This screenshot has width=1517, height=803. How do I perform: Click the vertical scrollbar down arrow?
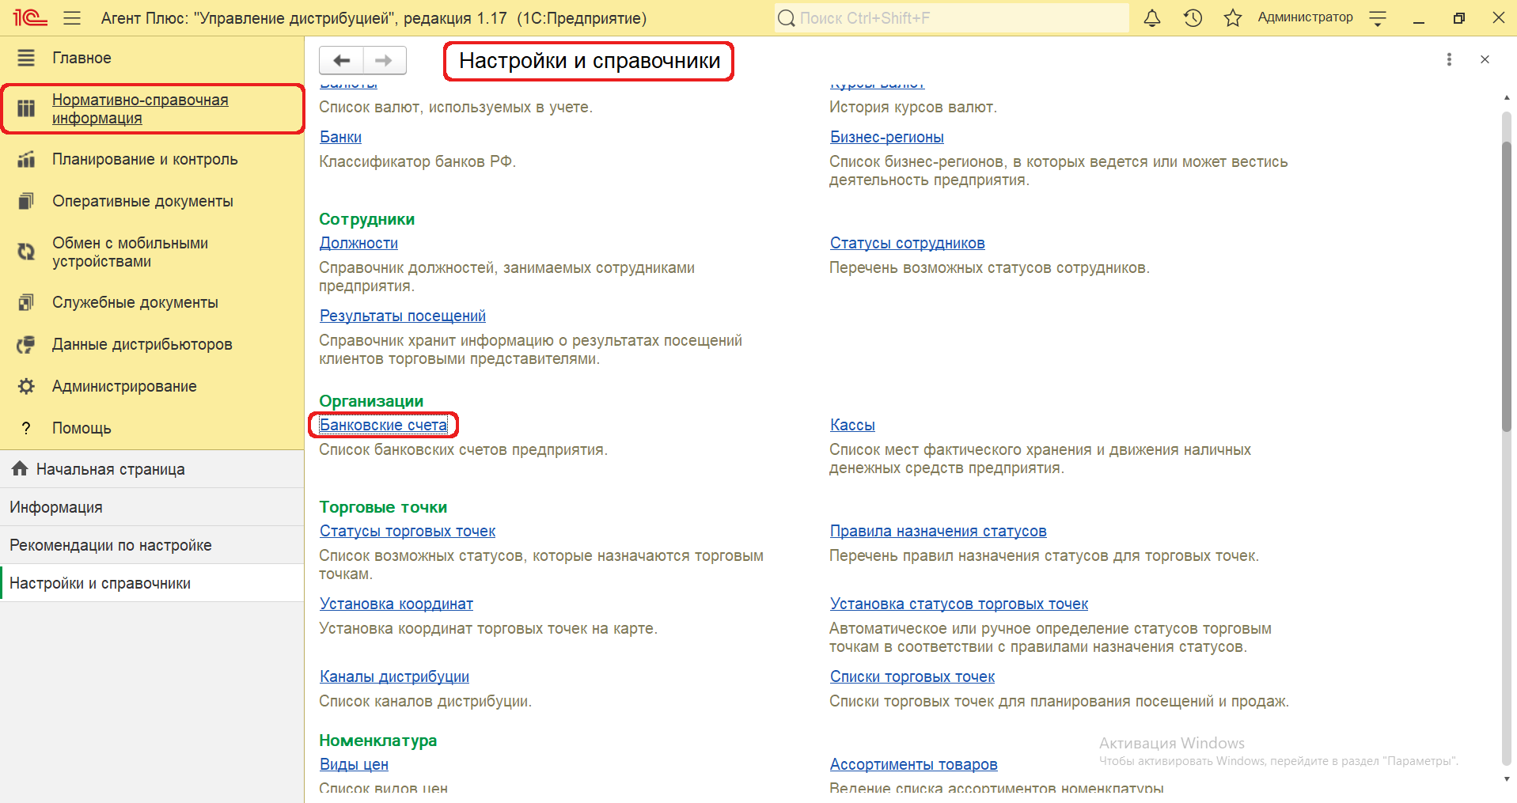(x=1506, y=778)
